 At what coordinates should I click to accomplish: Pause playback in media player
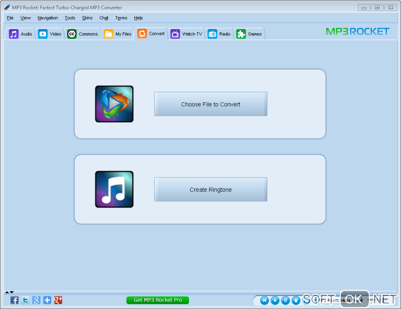coord(285,300)
